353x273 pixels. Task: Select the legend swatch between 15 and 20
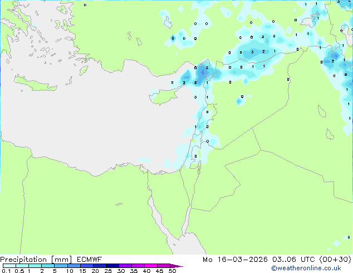tap(86, 266)
